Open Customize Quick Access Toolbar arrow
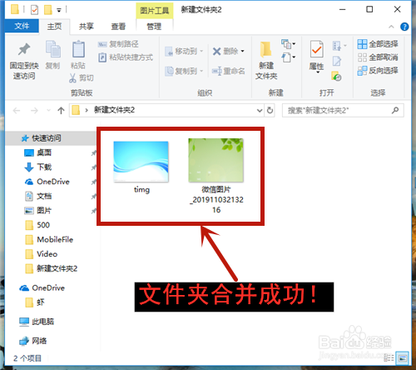 (59, 11)
